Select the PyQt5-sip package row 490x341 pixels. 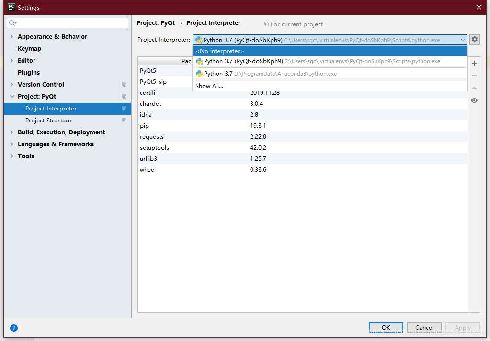(x=165, y=82)
